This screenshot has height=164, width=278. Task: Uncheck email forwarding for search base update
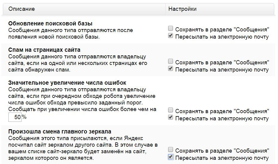tap(170, 35)
